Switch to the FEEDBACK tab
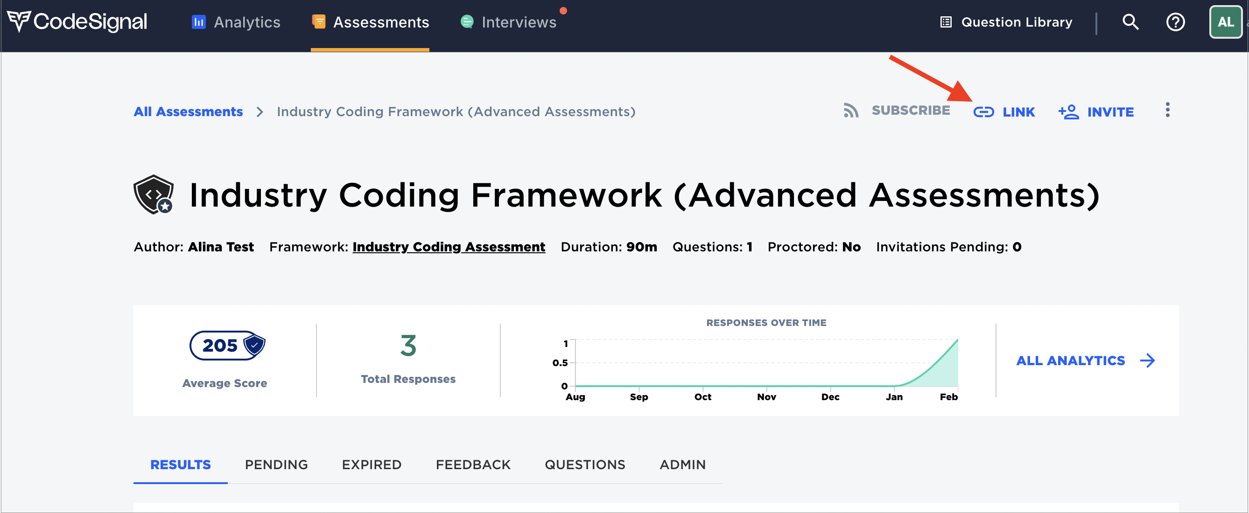This screenshot has width=1249, height=513. pos(473,464)
